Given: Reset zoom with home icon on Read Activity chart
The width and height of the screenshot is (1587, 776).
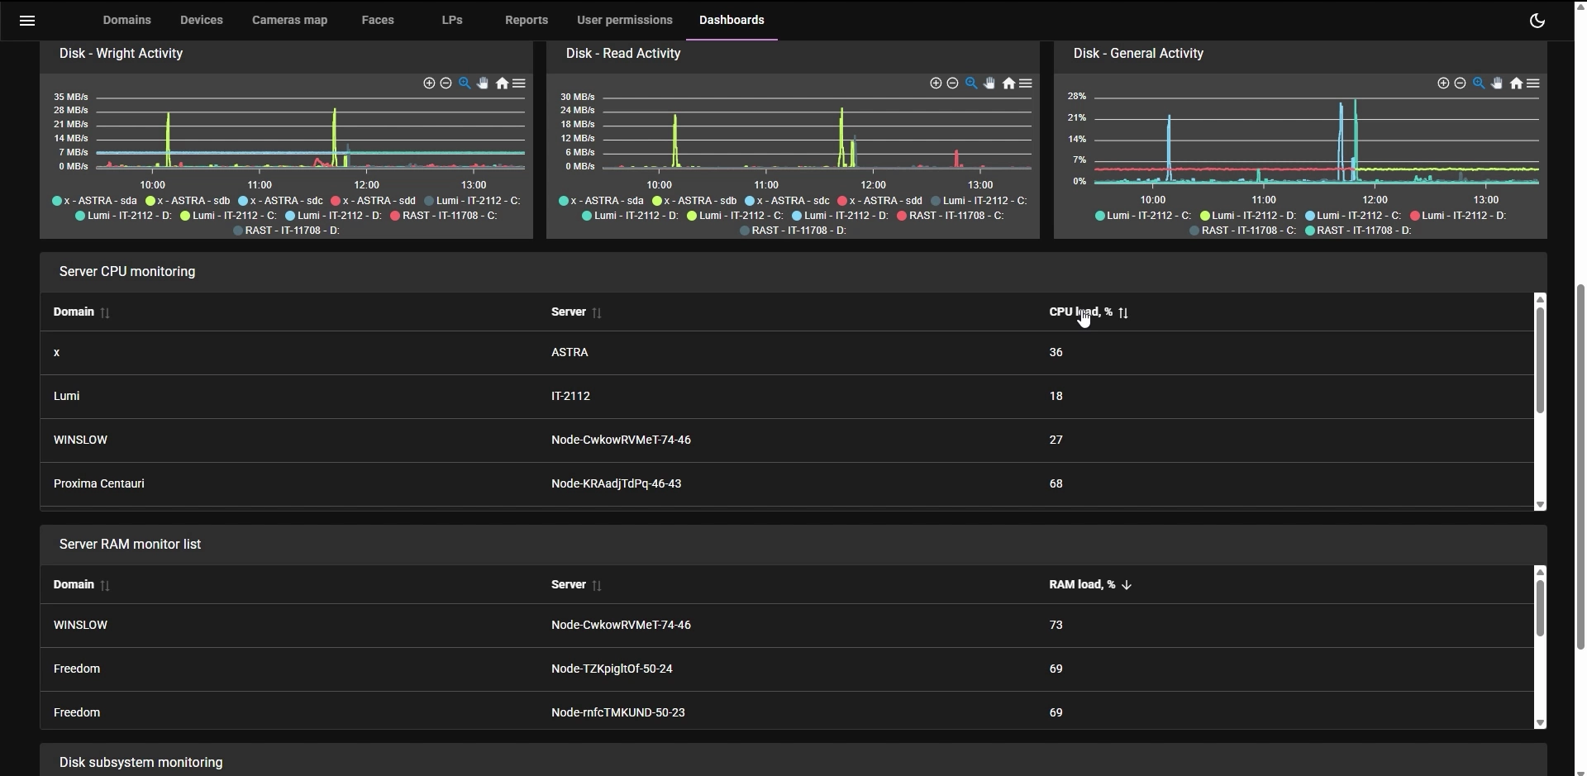Looking at the screenshot, I should (x=1008, y=83).
